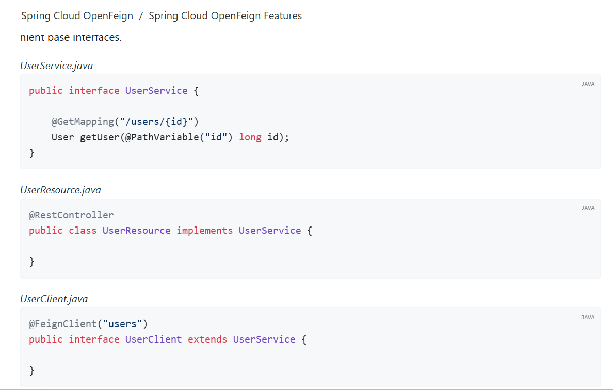Click the 'extends' keyword in UserClient
This screenshot has width=613, height=390.
(207, 339)
